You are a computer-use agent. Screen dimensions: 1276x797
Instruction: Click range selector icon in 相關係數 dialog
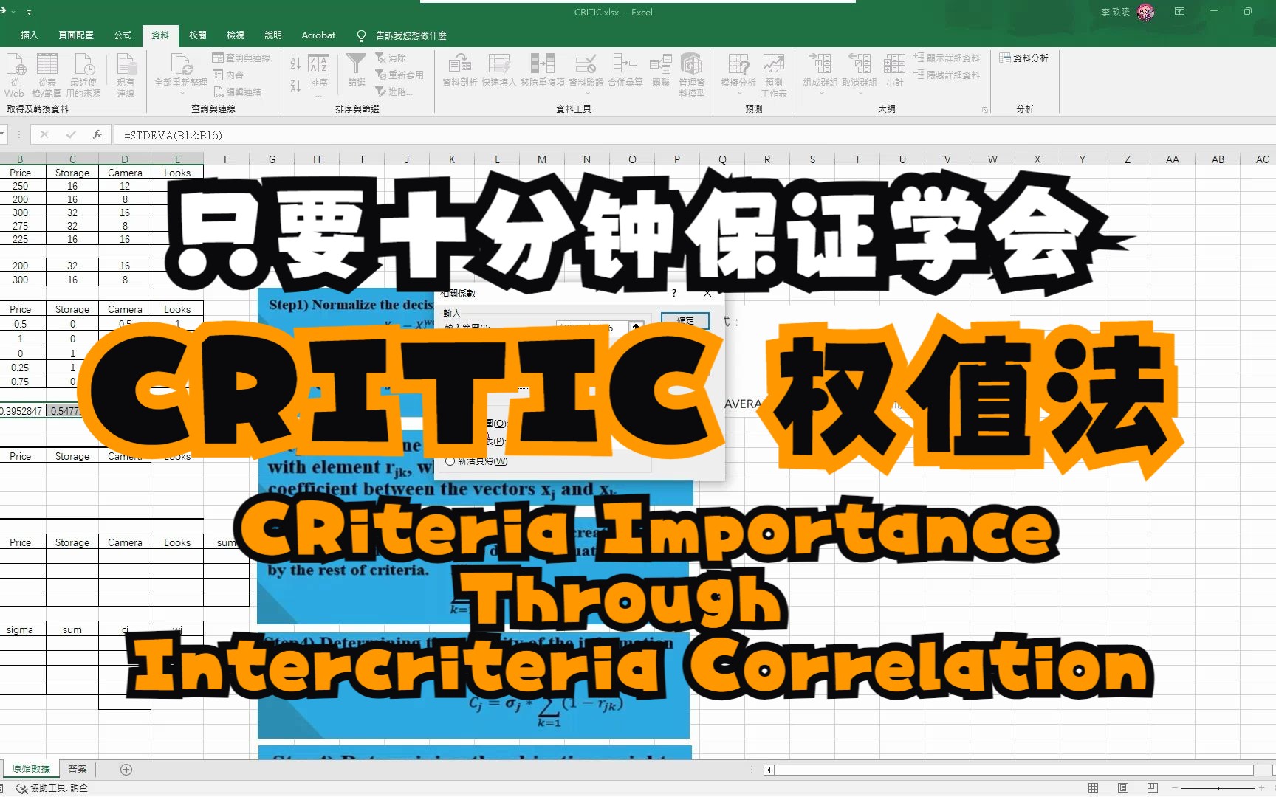click(x=636, y=327)
